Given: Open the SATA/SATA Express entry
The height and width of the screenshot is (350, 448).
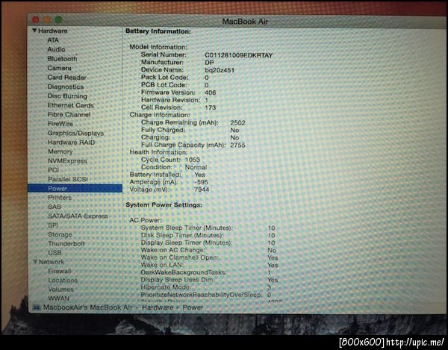Looking at the screenshot, I should 78,216.
